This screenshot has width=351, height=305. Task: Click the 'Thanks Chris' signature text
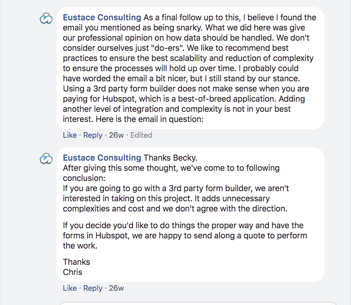(76, 267)
